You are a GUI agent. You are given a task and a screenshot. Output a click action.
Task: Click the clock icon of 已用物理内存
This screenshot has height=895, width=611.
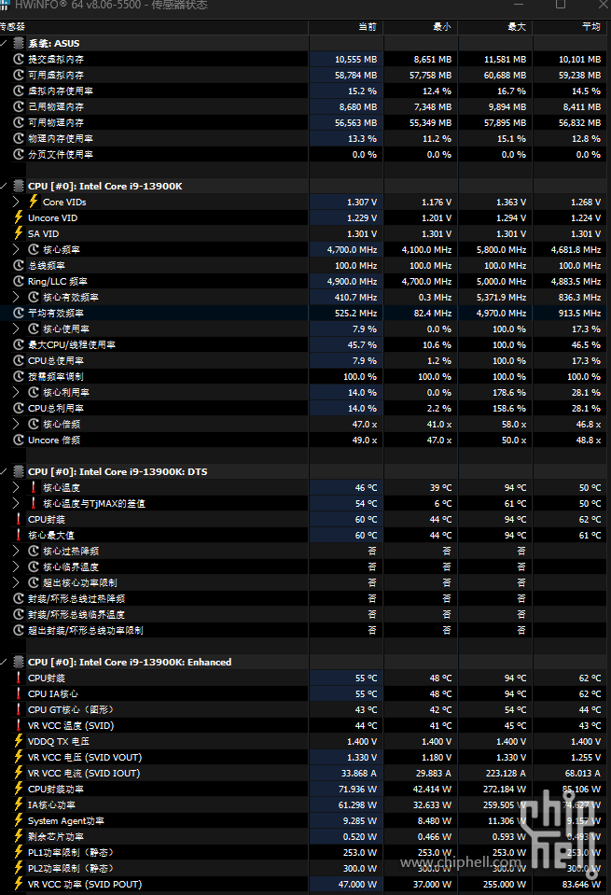coord(19,106)
